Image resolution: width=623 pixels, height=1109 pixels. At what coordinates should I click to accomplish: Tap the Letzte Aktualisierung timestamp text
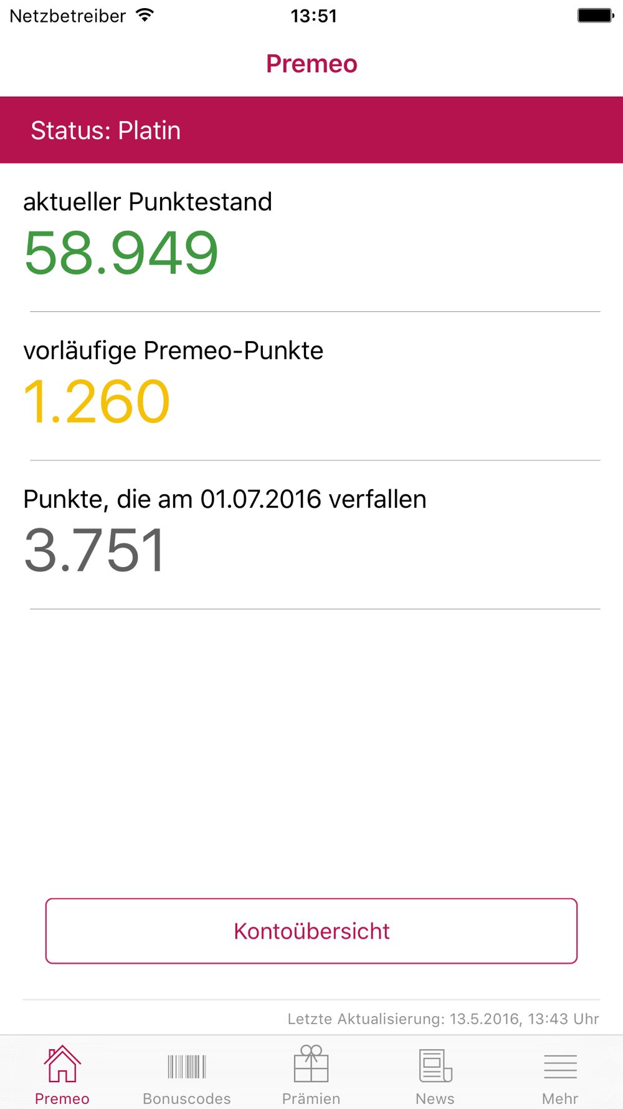[443, 1019]
